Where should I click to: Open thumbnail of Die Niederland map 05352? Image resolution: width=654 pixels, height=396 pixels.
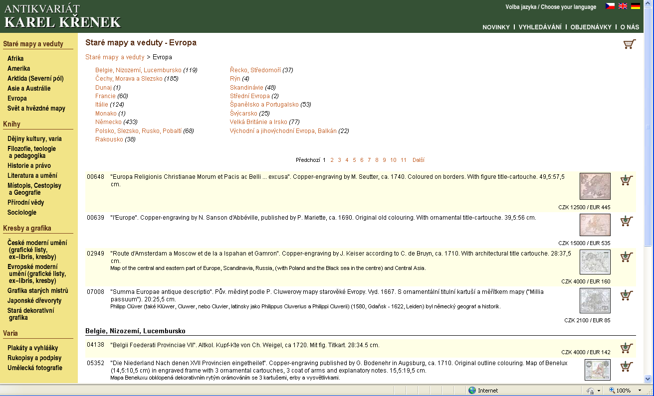point(598,370)
